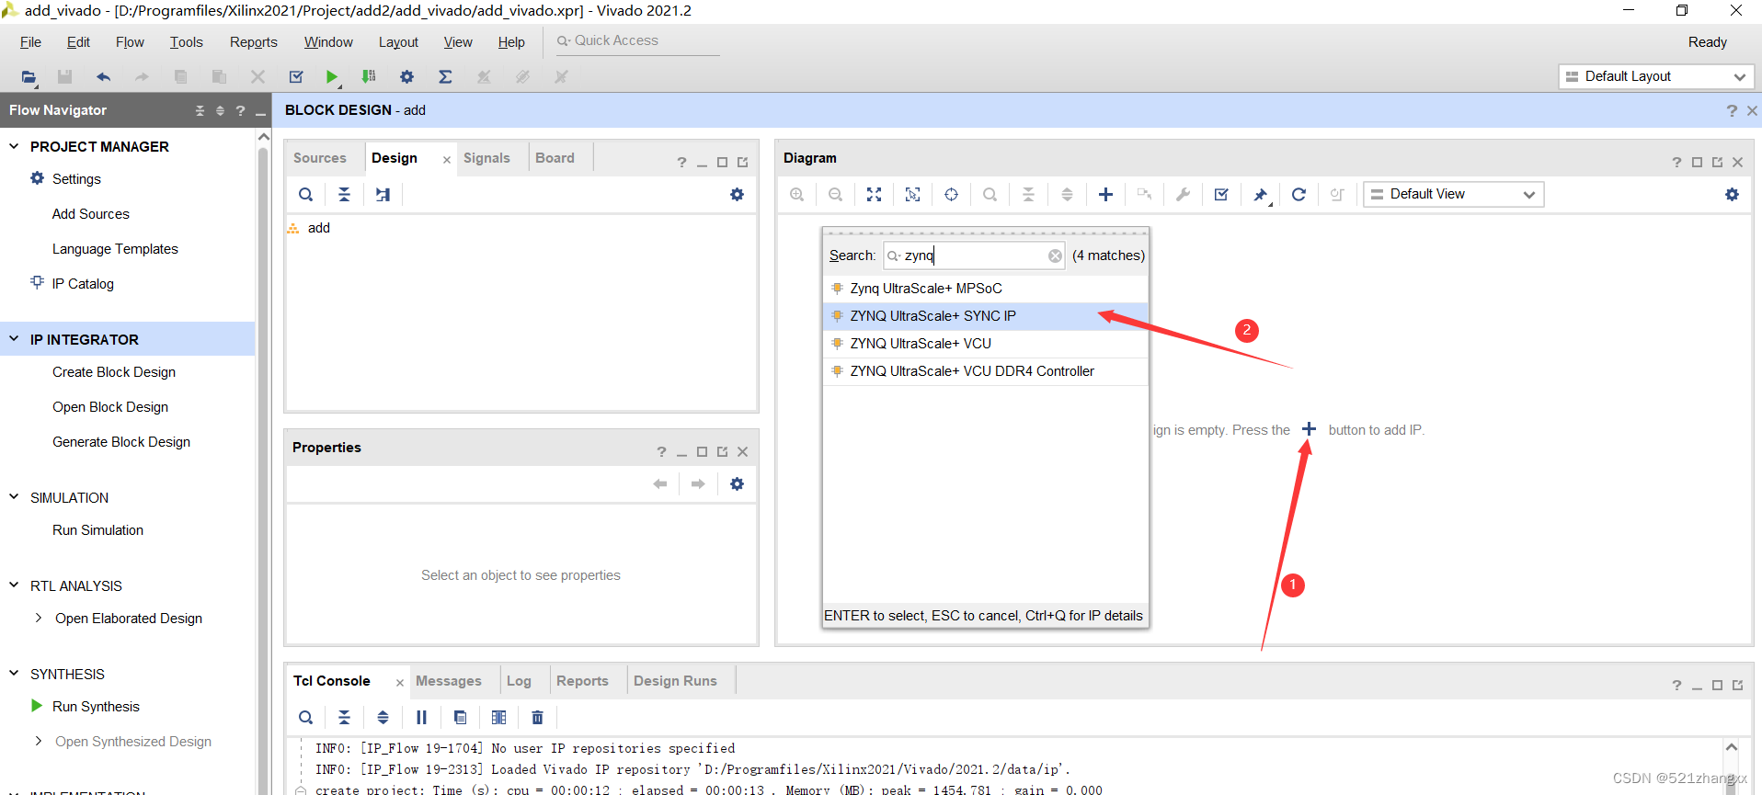Click Tcl Console scrollbar up arrow

[1731, 747]
